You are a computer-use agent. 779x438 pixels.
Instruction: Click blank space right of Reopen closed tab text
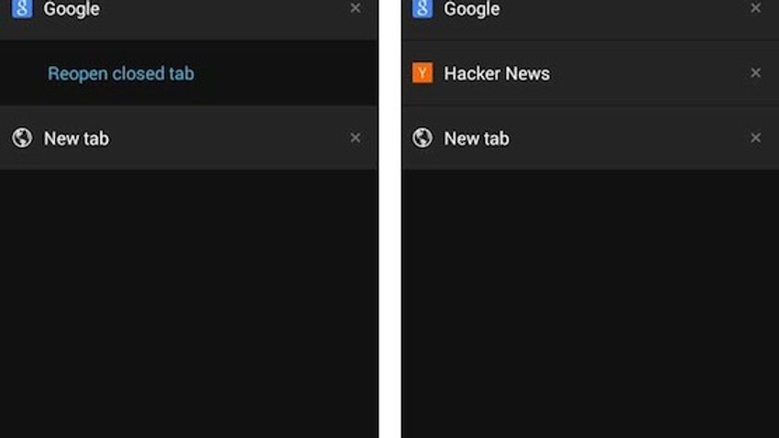pyautogui.click(x=286, y=73)
